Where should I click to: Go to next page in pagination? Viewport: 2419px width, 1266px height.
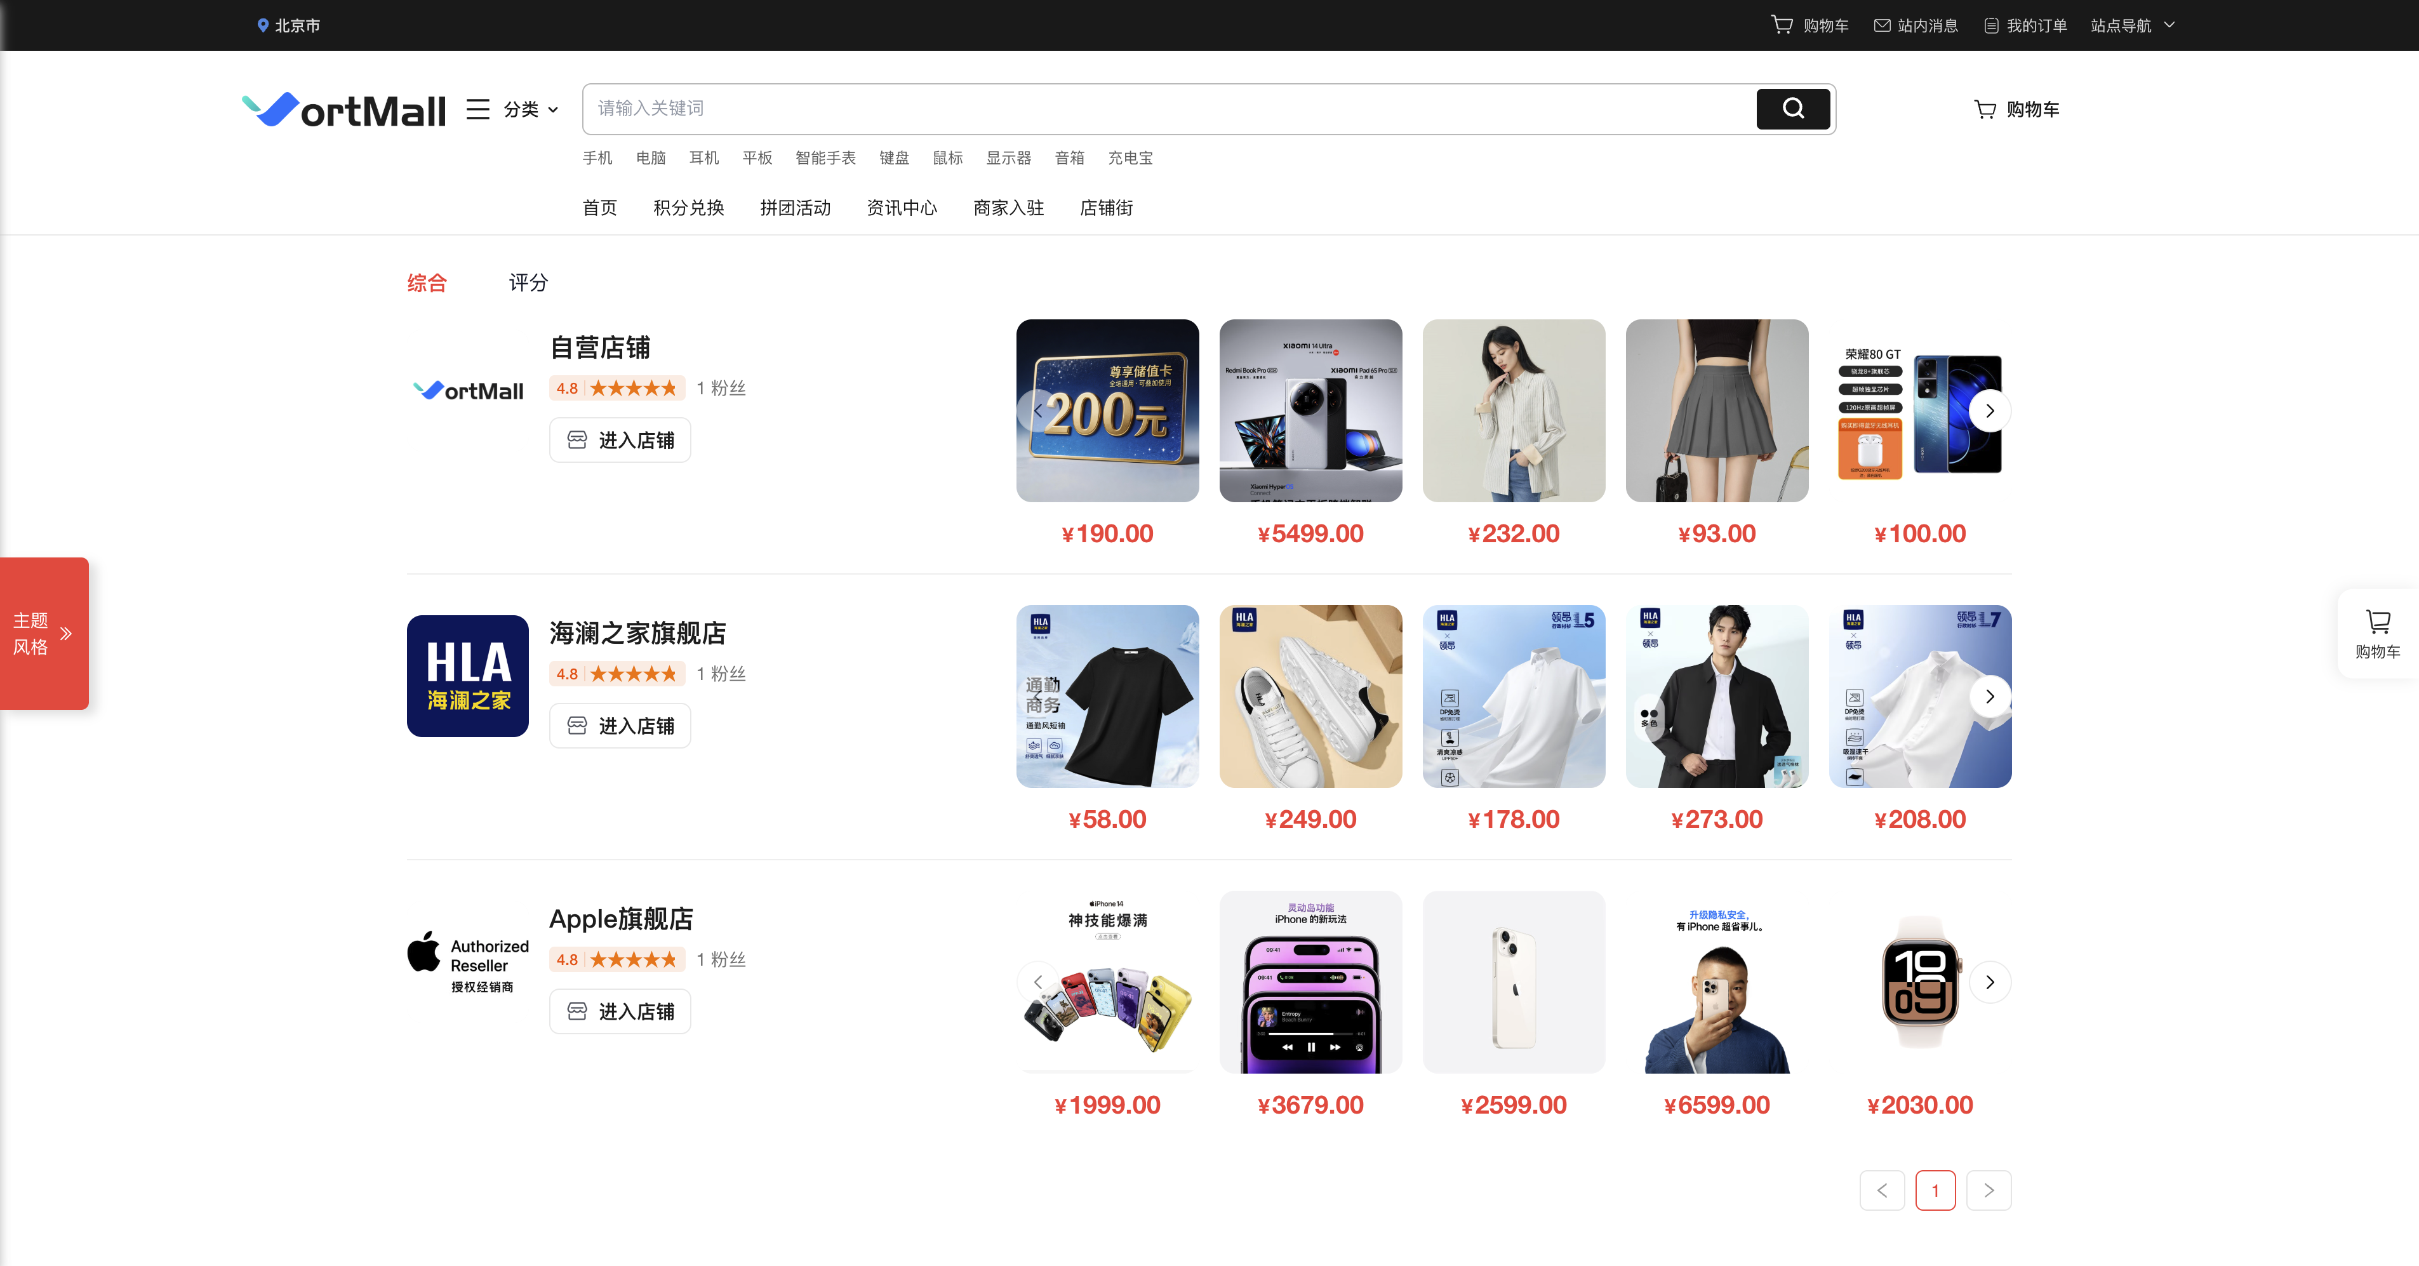click(x=1989, y=1190)
